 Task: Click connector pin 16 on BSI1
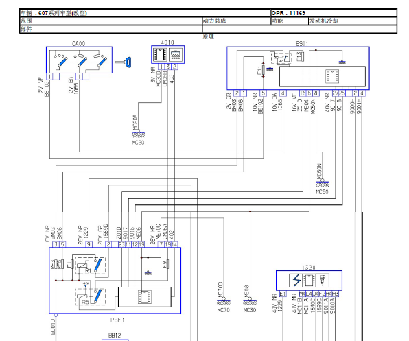[303, 93]
